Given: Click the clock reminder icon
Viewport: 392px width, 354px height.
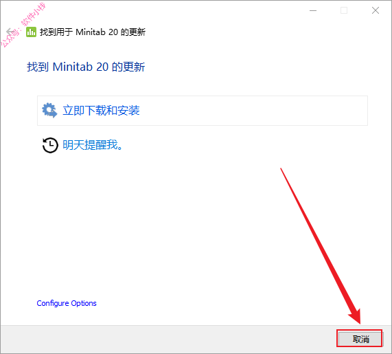Looking at the screenshot, I should click(x=50, y=145).
